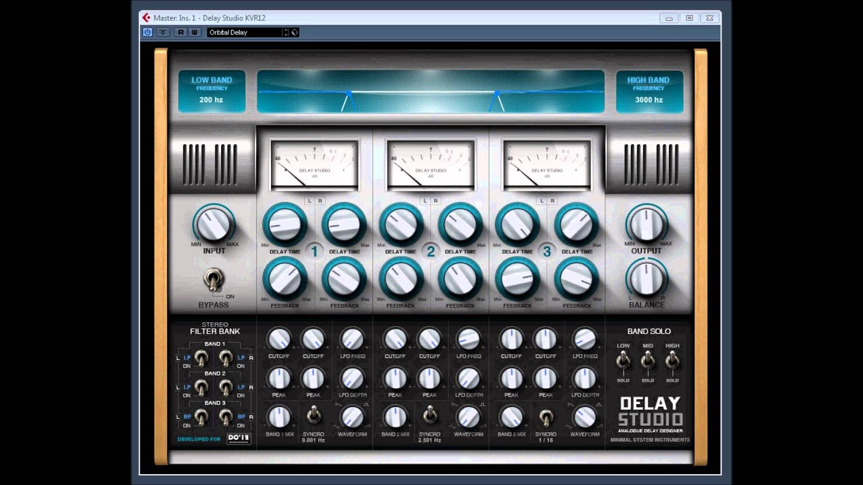Flip the SYNCRO switch showing 0.001 Hz
Viewport: 863px width, 485px height.
coord(314,416)
